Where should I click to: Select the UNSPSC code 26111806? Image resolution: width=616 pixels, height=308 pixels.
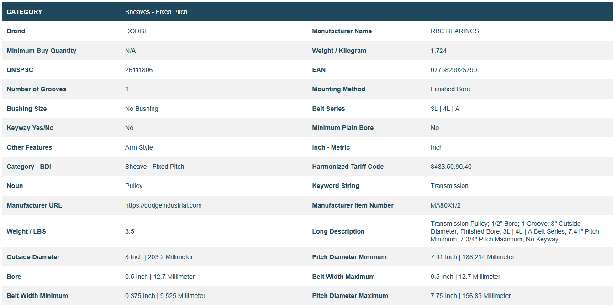click(139, 70)
